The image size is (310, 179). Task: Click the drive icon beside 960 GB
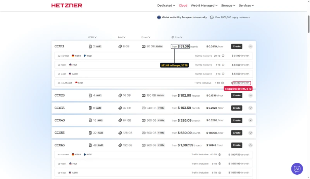coord(143,145)
